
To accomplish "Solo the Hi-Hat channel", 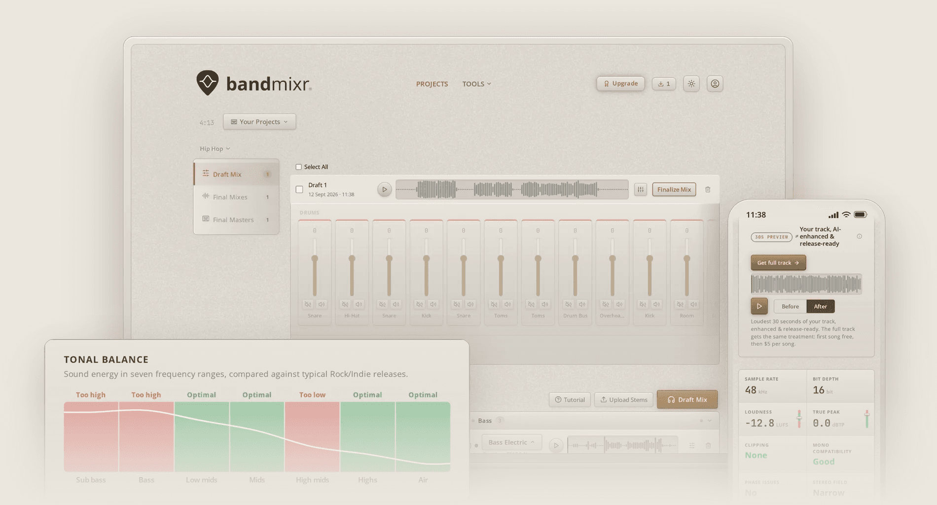I will pyautogui.click(x=359, y=304).
